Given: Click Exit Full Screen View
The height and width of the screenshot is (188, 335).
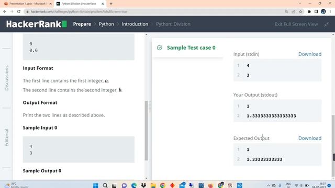Looking at the screenshot, I should [x=296, y=25].
